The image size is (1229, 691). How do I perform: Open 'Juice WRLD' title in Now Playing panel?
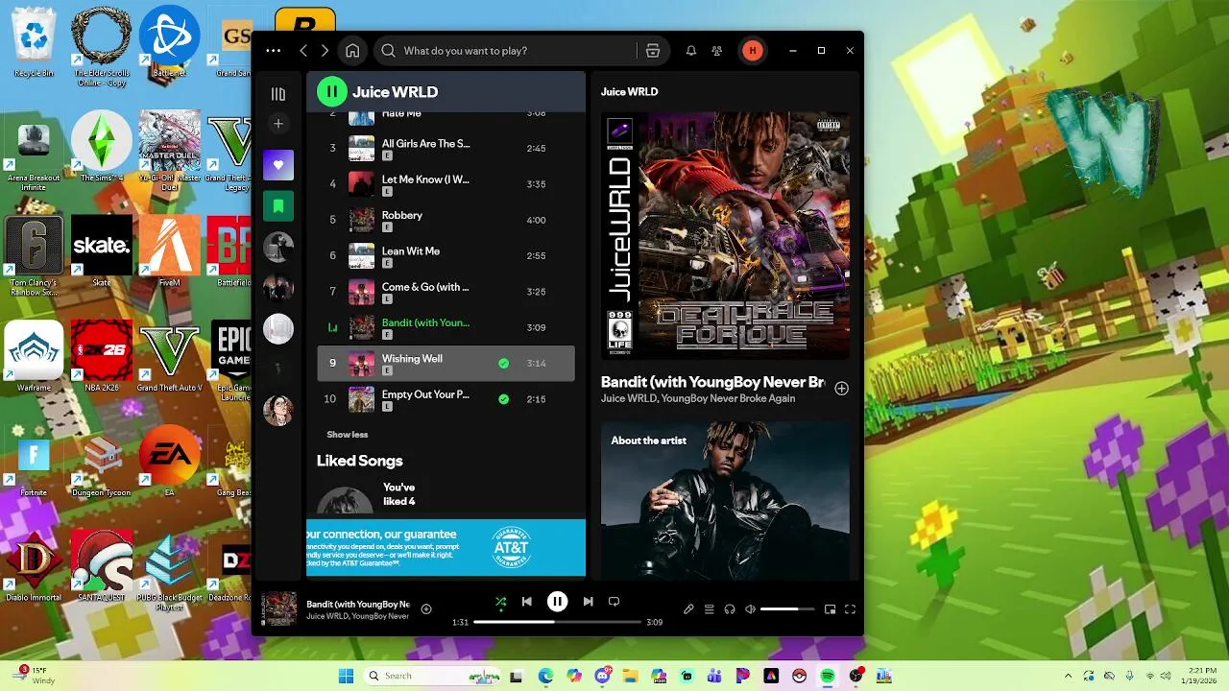click(630, 92)
